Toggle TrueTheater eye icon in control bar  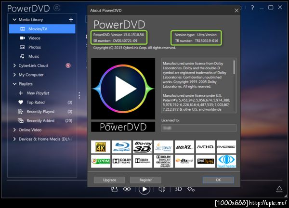[x=127, y=189]
